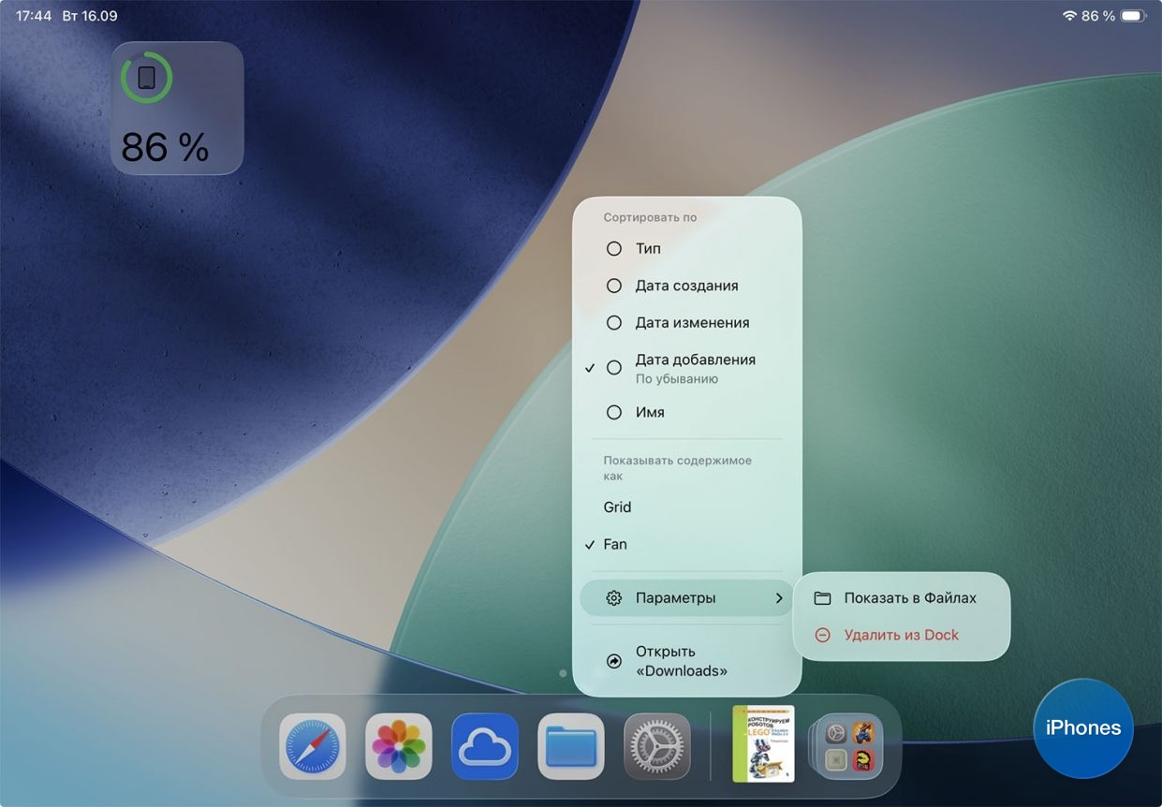Viewport: 1162px width, 807px height.
Task: Open Safari from the Dock
Action: (x=313, y=747)
